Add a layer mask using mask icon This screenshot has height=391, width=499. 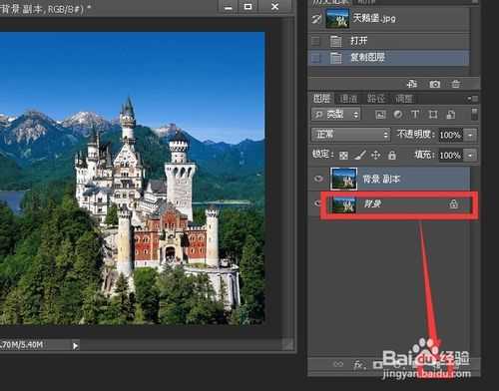[x=377, y=365]
